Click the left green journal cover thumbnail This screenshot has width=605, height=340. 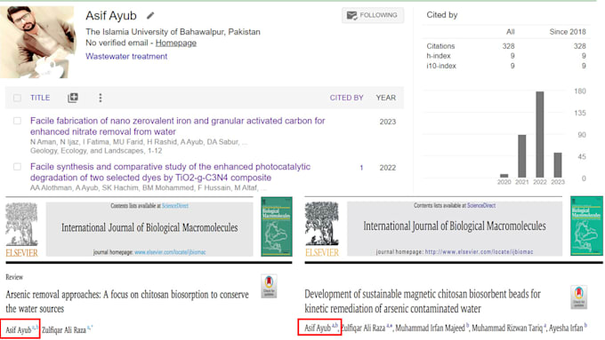(277, 226)
